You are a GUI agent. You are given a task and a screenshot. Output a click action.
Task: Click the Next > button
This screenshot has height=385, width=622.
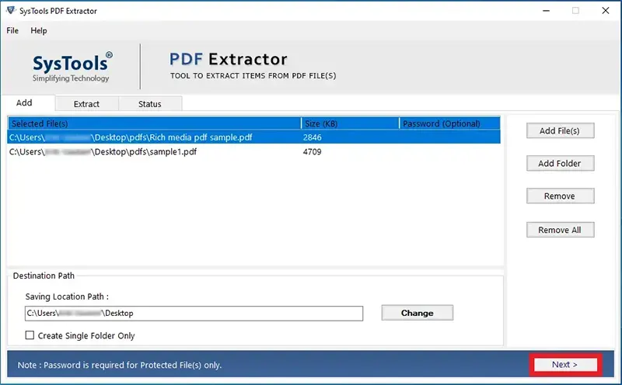[x=565, y=364]
